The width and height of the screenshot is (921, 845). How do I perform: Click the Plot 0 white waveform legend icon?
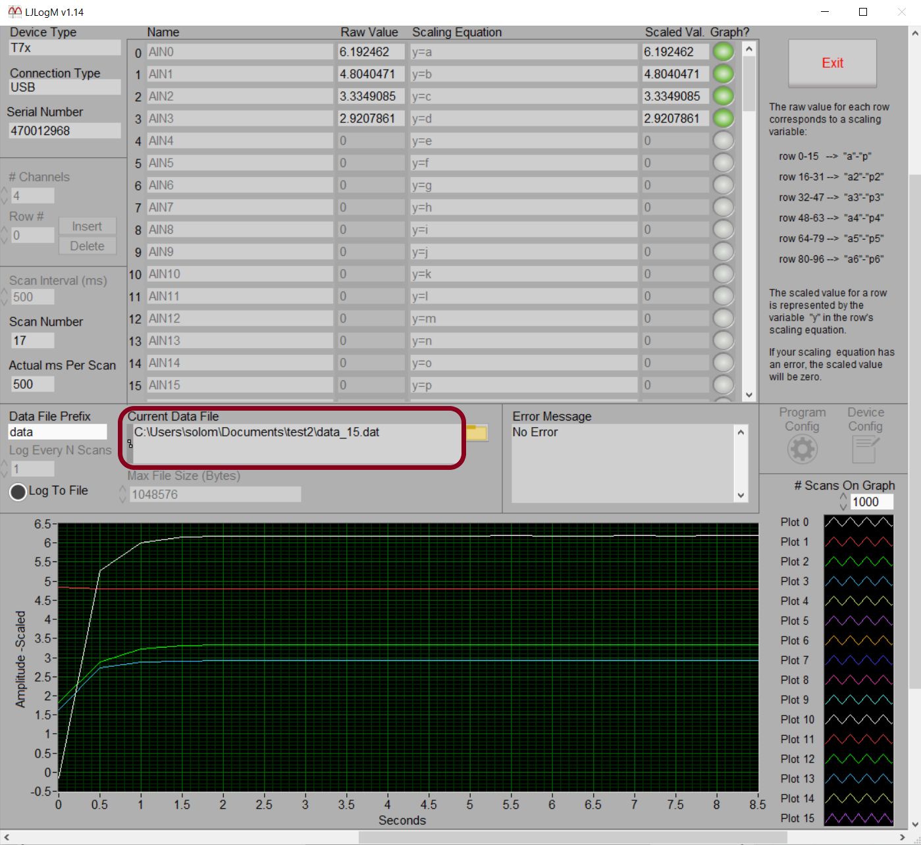858,523
